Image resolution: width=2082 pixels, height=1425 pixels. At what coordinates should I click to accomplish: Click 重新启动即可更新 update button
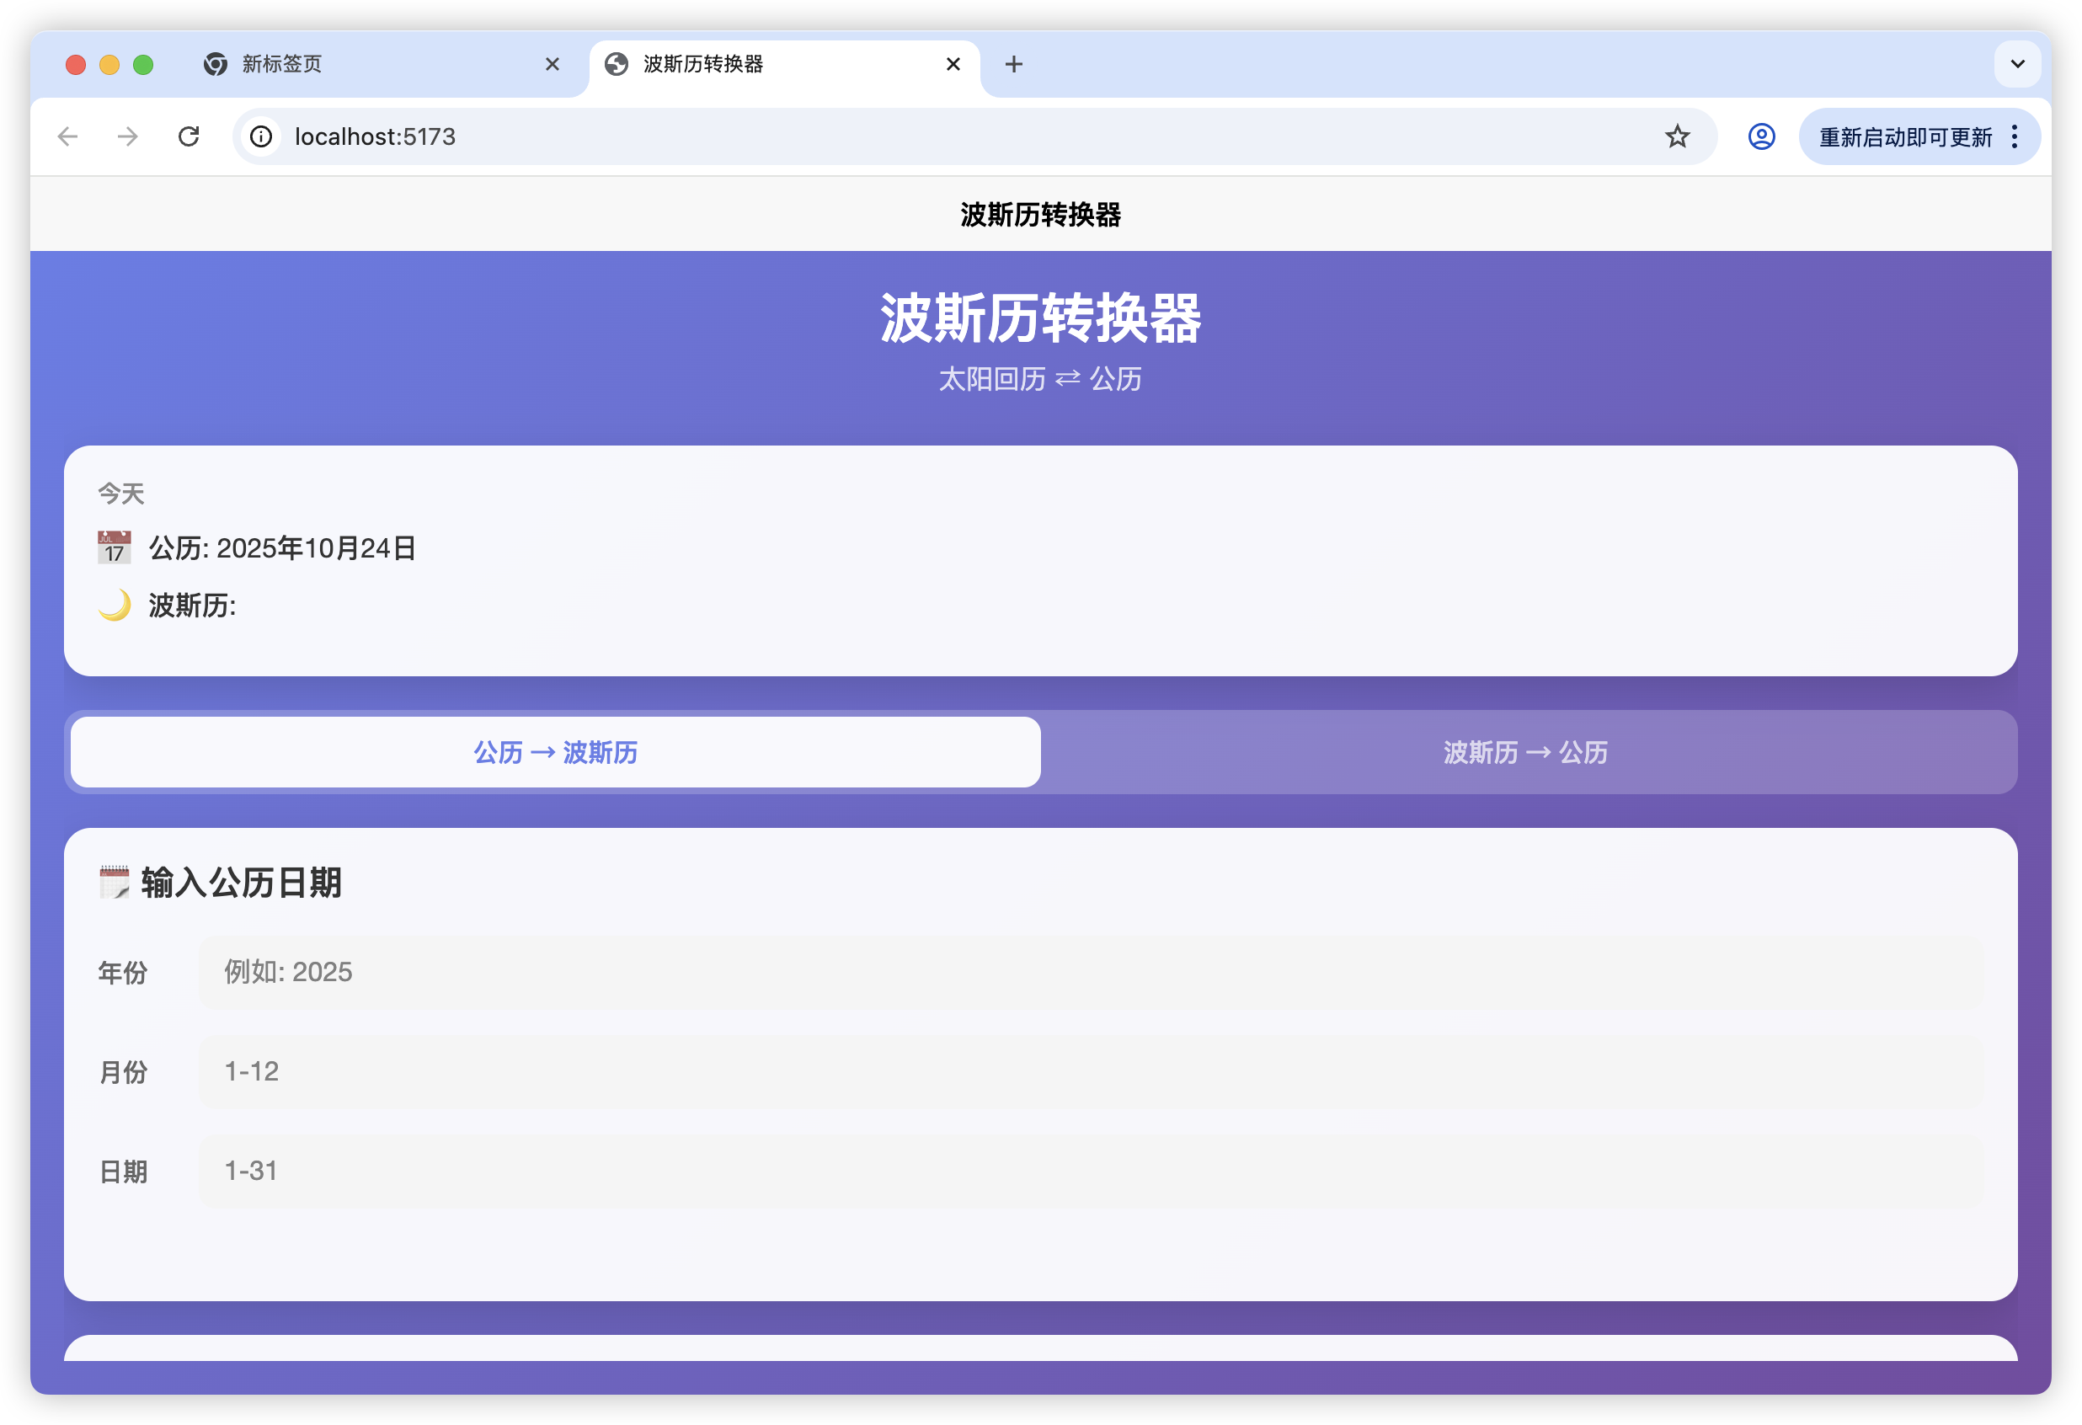pos(1904,136)
